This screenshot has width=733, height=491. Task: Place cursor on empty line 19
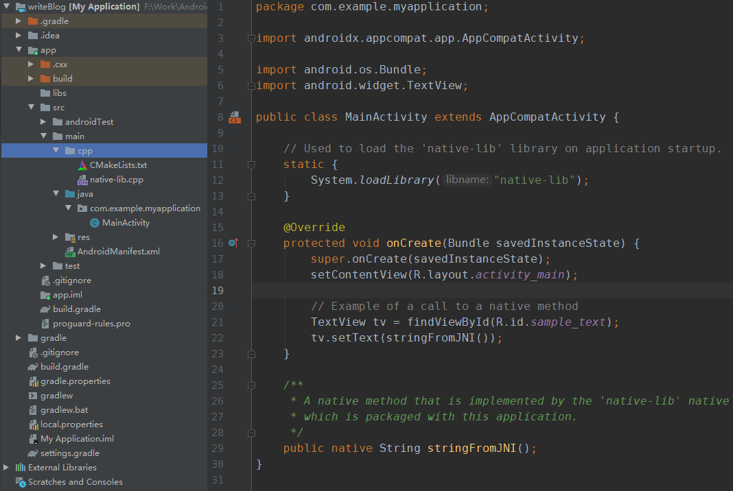[x=492, y=291]
